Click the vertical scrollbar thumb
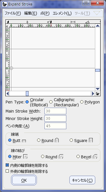The width and height of the screenshot is (106, 192). click(97, 70)
